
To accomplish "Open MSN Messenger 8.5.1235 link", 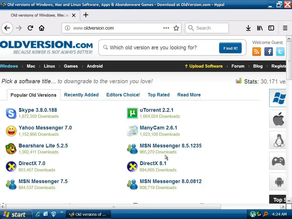I will [171, 146].
